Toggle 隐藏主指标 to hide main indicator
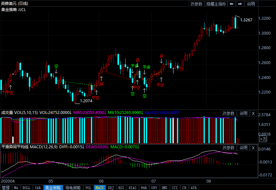The height and width of the screenshot is (190, 276). point(216,4)
